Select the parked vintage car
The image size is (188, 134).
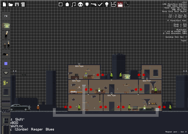point(20,107)
